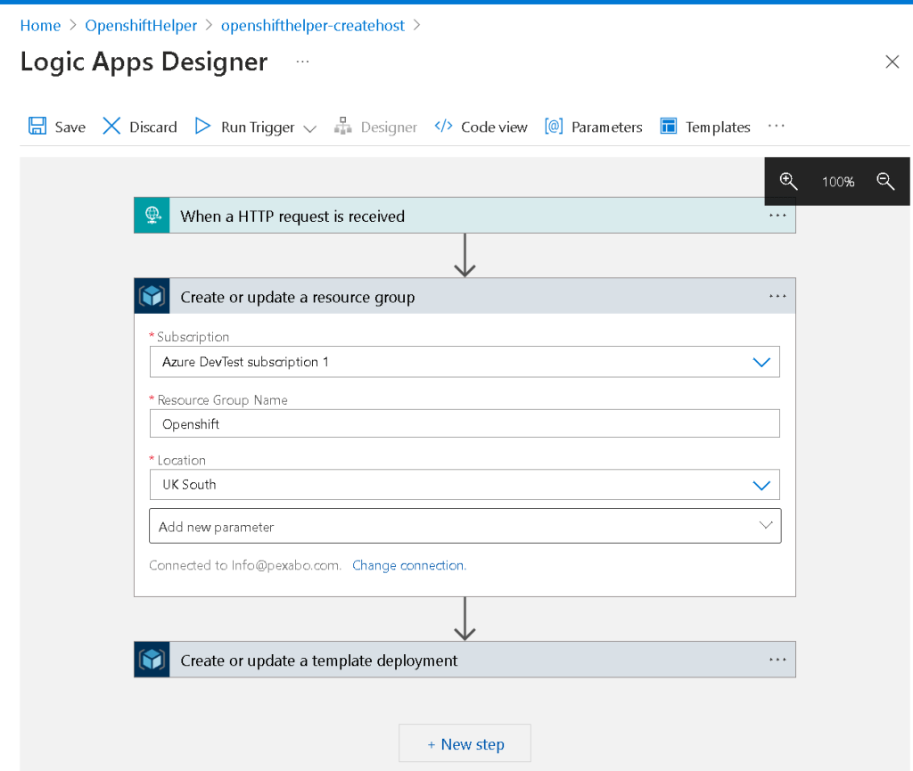This screenshot has width=913, height=771.
Task: Open toolbar overflow ellipsis menu
Action: [x=776, y=126]
